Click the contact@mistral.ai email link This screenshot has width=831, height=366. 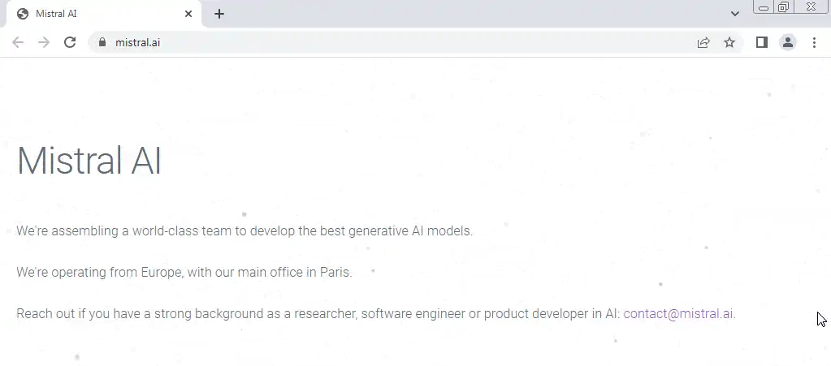pos(678,314)
